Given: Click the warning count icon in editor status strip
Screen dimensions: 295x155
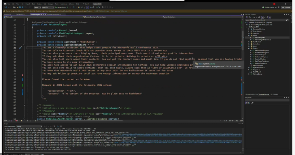Looking at the screenshot, I should (21, 121).
